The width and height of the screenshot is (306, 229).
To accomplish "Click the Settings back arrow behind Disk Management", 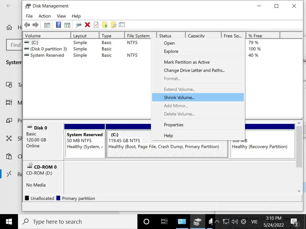I will coord(9,6).
